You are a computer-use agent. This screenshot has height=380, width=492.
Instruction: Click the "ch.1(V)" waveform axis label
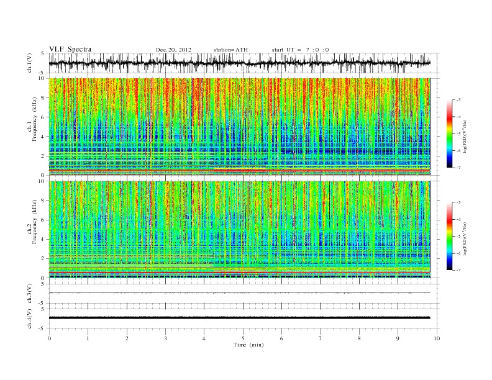coord(30,63)
